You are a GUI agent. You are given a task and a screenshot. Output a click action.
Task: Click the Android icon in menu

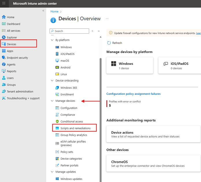(x=57, y=67)
